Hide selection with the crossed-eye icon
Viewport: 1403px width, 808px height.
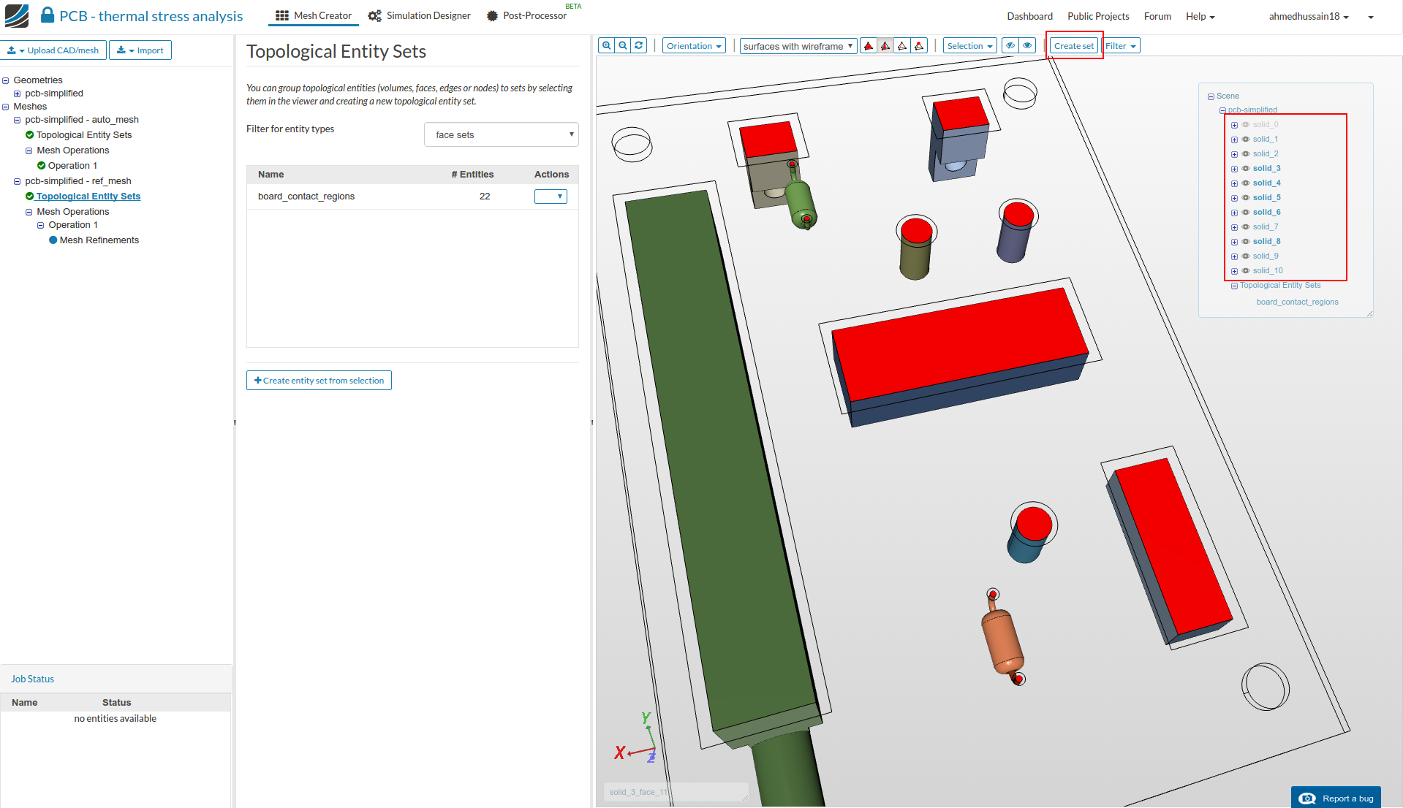tap(1010, 46)
